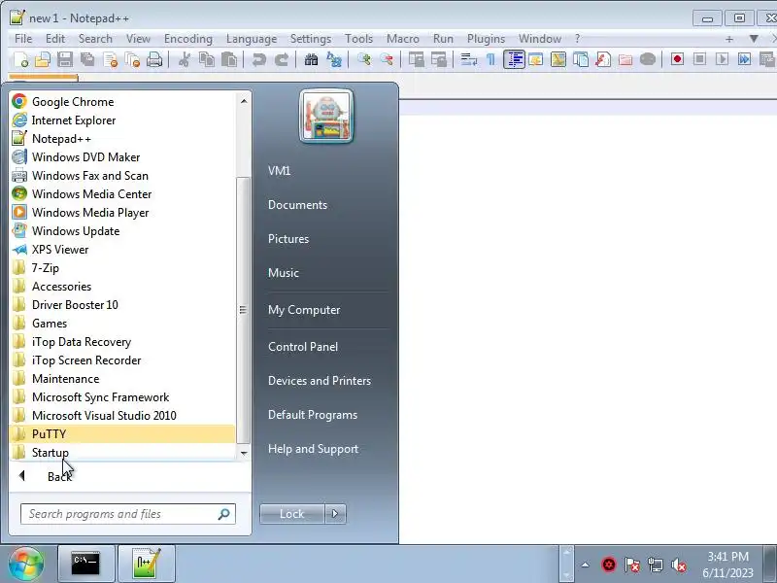This screenshot has width=777, height=583.
Task: Click the muted volume tray icon
Action: (x=679, y=565)
